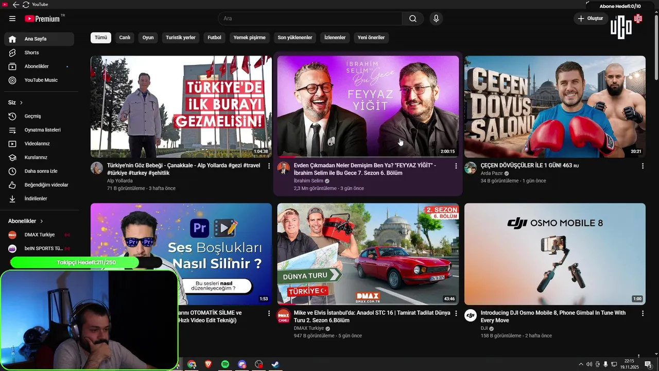This screenshot has width=659, height=371.
Task: Click DMAX Turkiye avatar under video
Action: pos(284,315)
